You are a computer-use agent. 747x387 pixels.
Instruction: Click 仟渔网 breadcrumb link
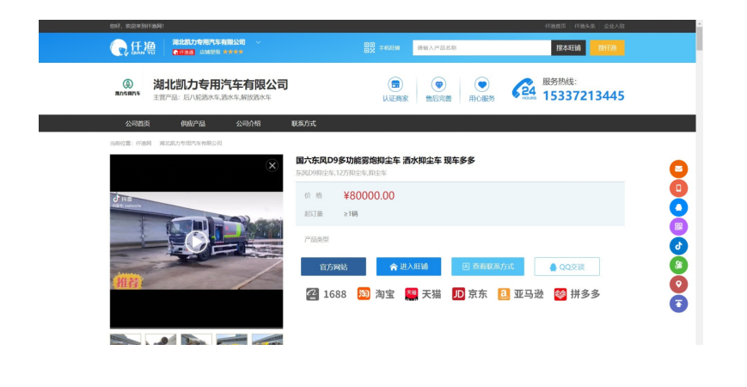tap(144, 143)
